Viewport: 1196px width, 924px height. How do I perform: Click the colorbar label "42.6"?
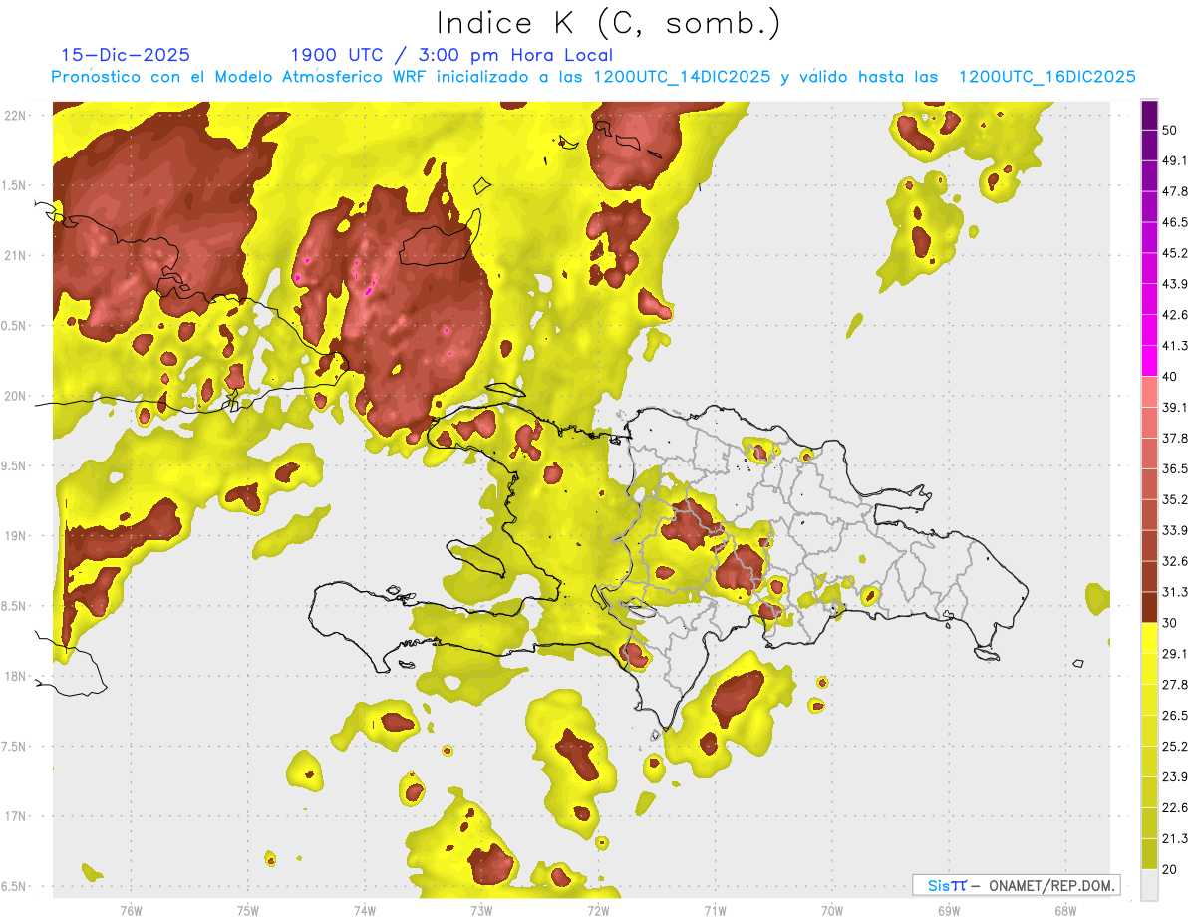[1175, 315]
